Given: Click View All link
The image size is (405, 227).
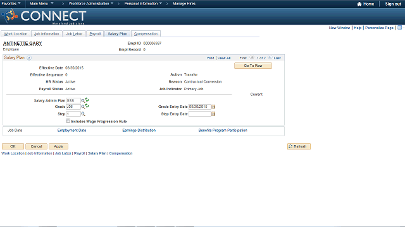Looking at the screenshot, I should 224,58.
